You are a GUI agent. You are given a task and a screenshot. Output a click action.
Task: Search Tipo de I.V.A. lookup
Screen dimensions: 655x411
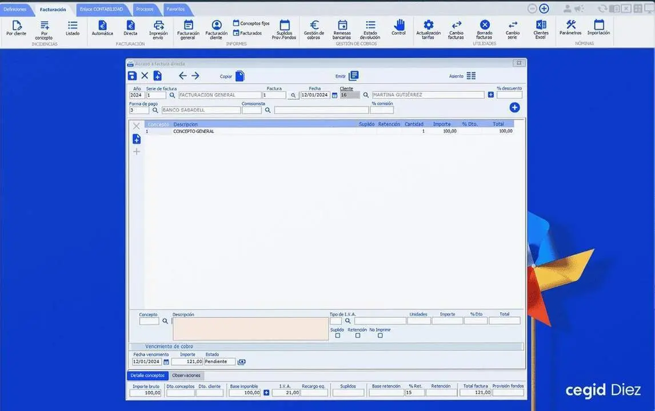pyautogui.click(x=348, y=321)
